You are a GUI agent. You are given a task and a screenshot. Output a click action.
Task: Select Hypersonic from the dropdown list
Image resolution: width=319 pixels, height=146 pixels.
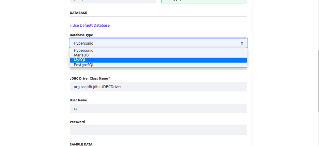(x=84, y=50)
